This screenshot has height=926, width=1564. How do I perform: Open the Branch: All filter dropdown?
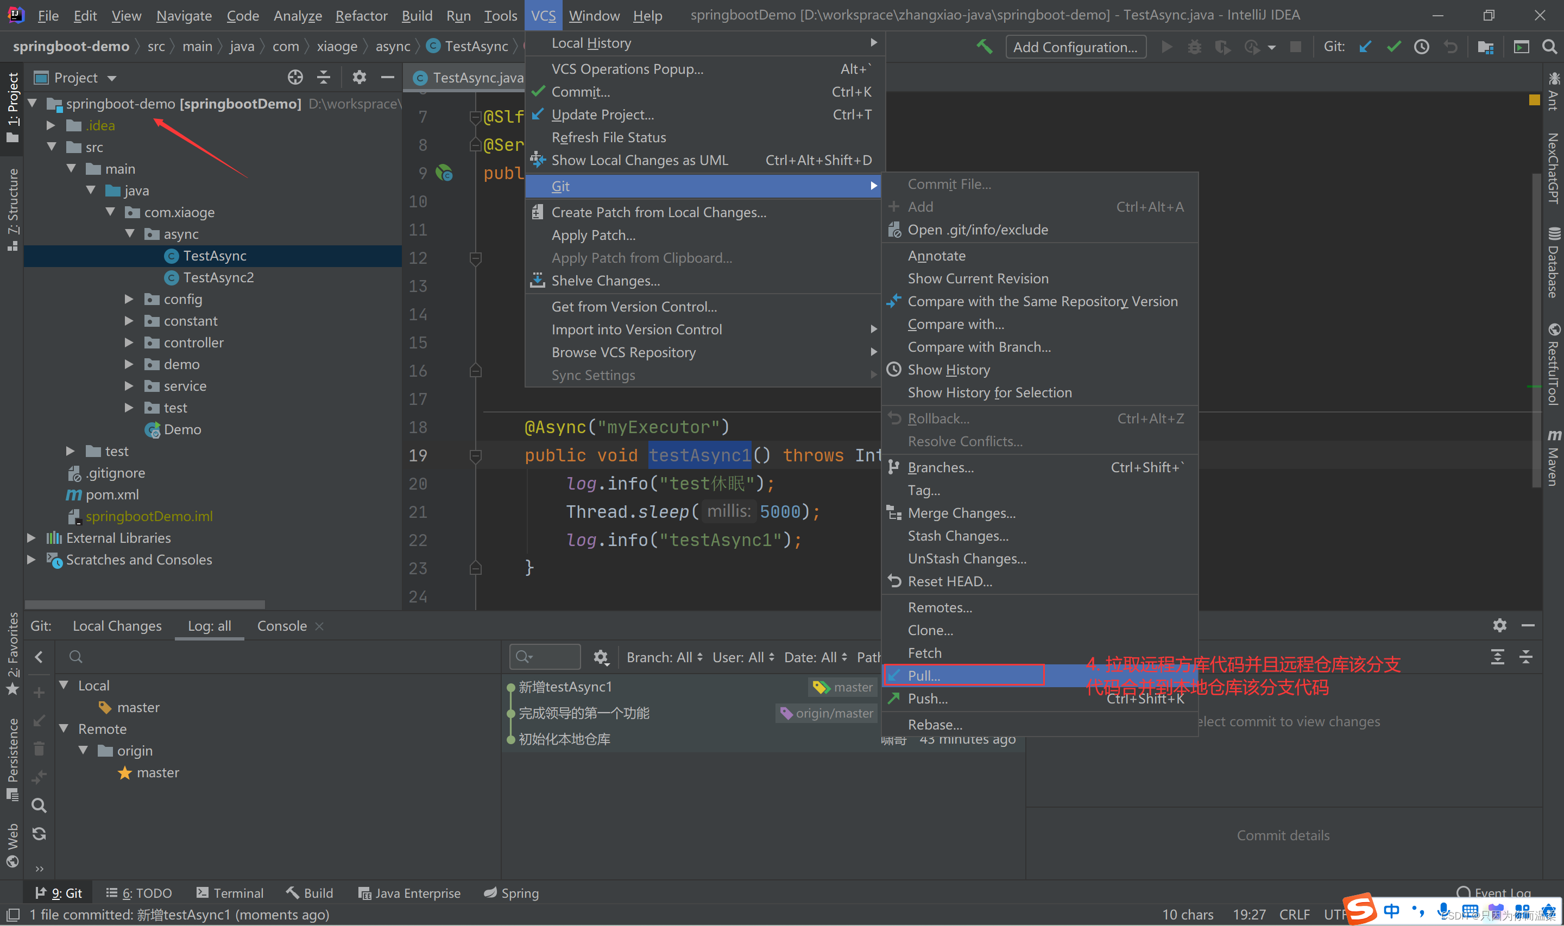point(665,657)
